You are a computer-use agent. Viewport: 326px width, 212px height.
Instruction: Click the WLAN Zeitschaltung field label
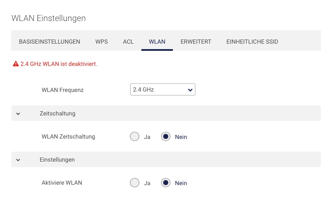tap(68, 136)
